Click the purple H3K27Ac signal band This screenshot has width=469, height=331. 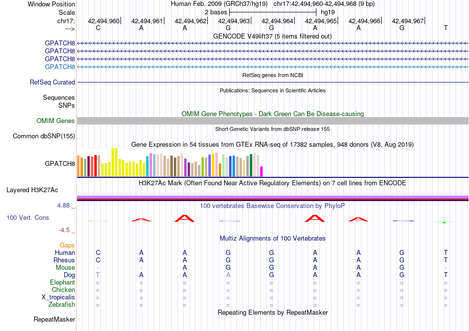[273, 197]
